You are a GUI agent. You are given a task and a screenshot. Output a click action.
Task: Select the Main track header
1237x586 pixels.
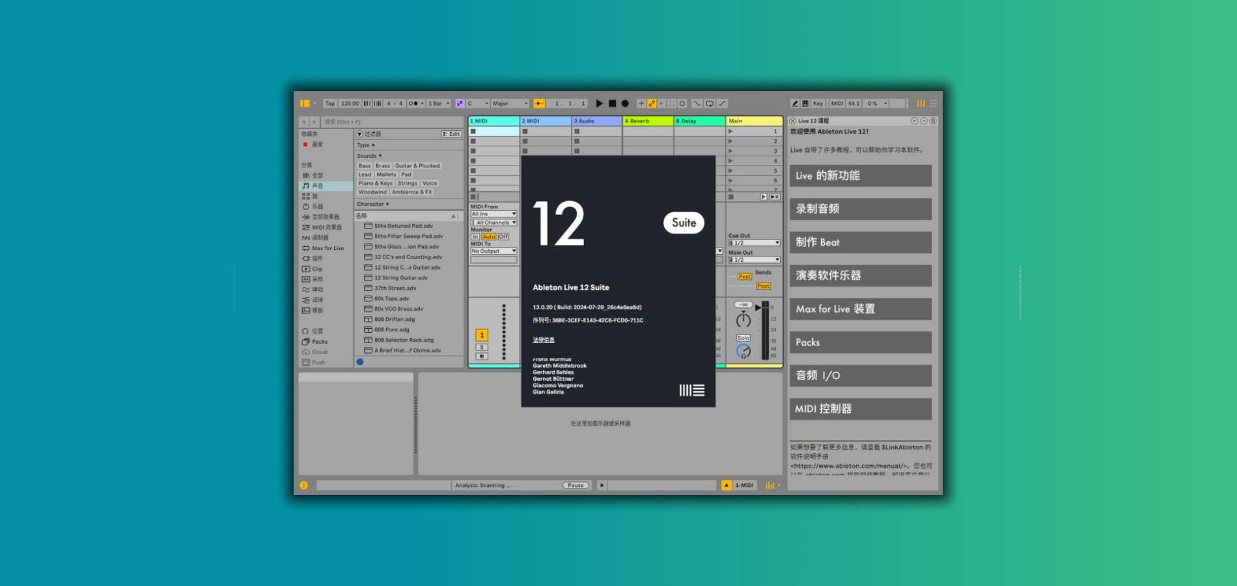755,121
